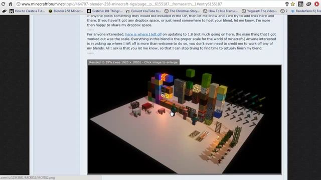
Task: Go to the browser home page
Action: (11, 4)
